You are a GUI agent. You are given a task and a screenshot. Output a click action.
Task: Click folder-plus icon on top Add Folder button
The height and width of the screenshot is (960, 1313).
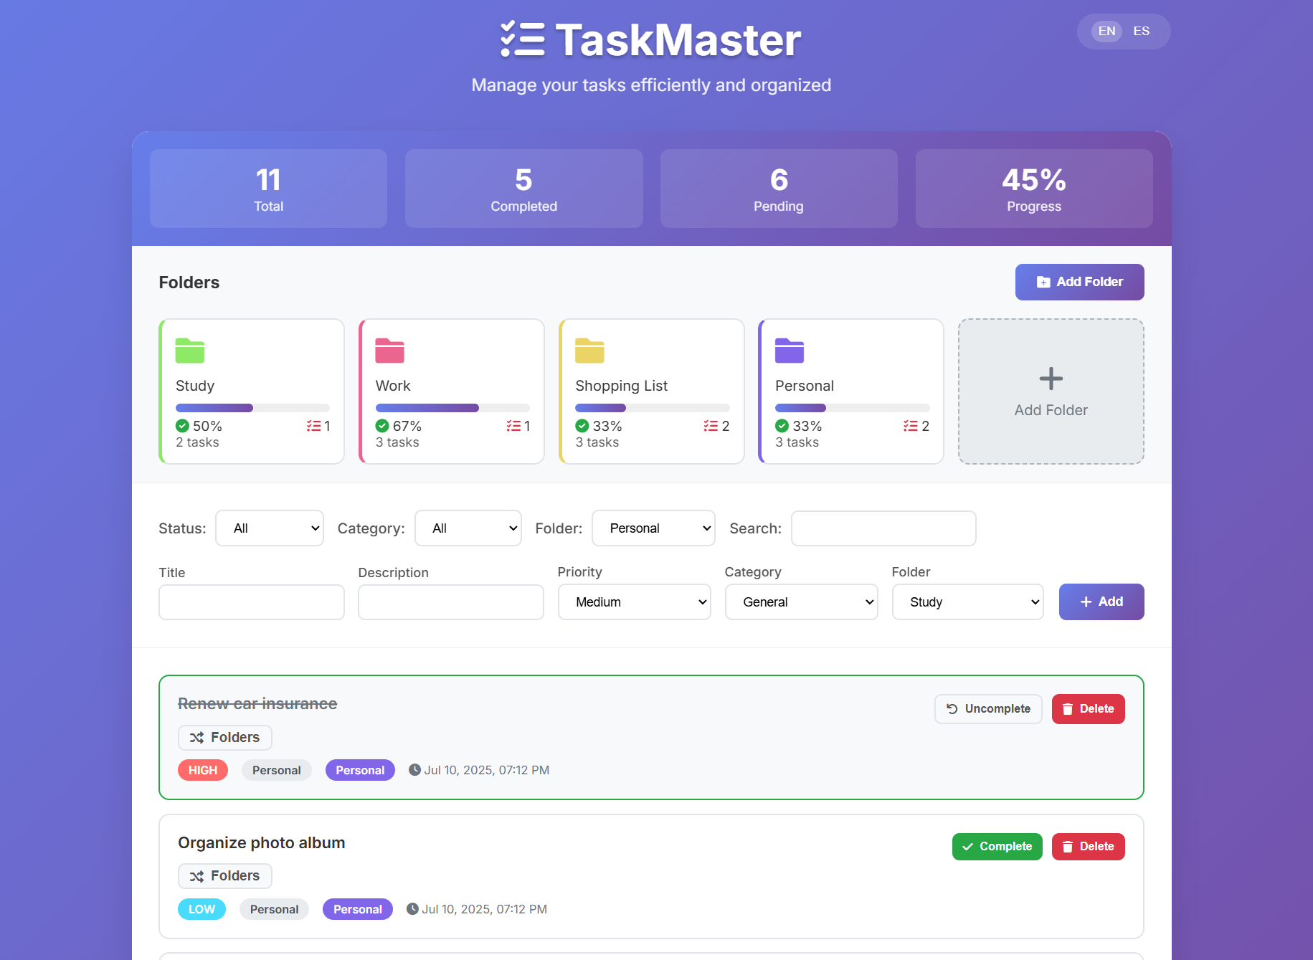click(x=1043, y=282)
